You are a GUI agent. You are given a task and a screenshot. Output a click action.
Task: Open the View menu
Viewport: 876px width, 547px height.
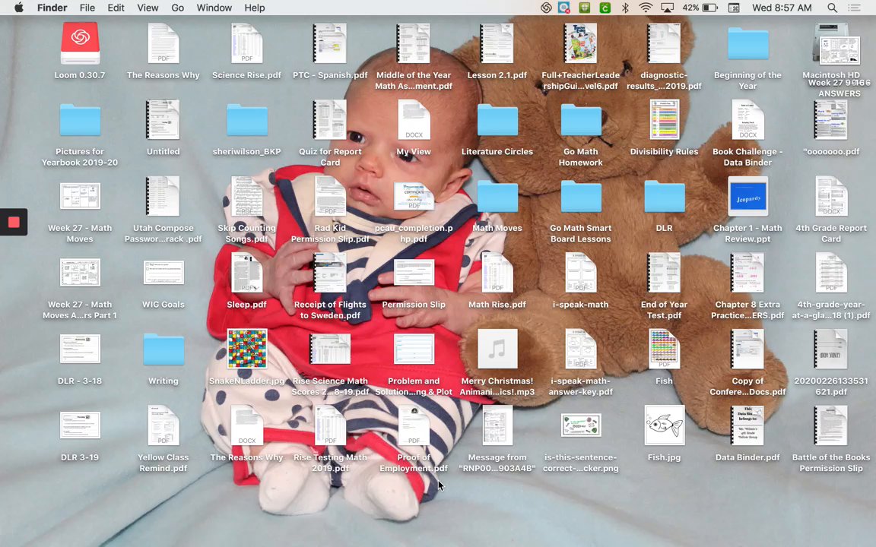(148, 8)
